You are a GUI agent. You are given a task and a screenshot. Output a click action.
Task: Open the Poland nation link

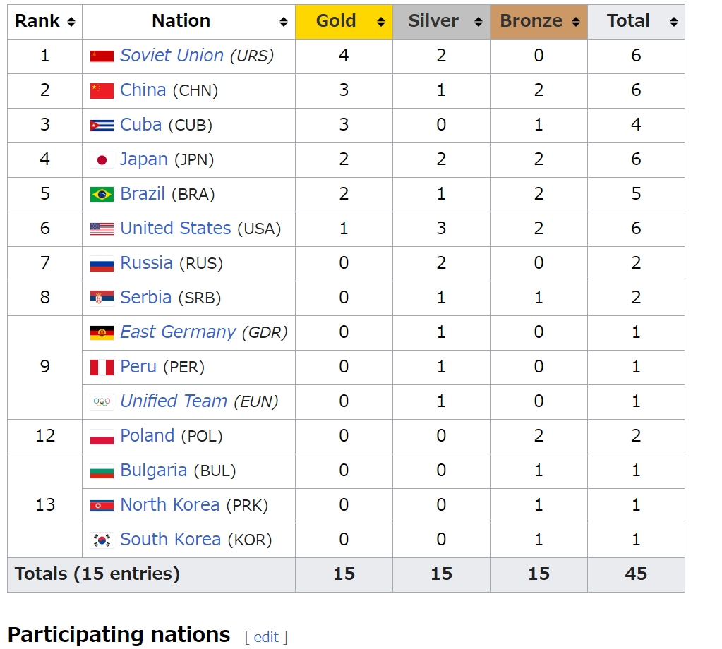click(147, 436)
